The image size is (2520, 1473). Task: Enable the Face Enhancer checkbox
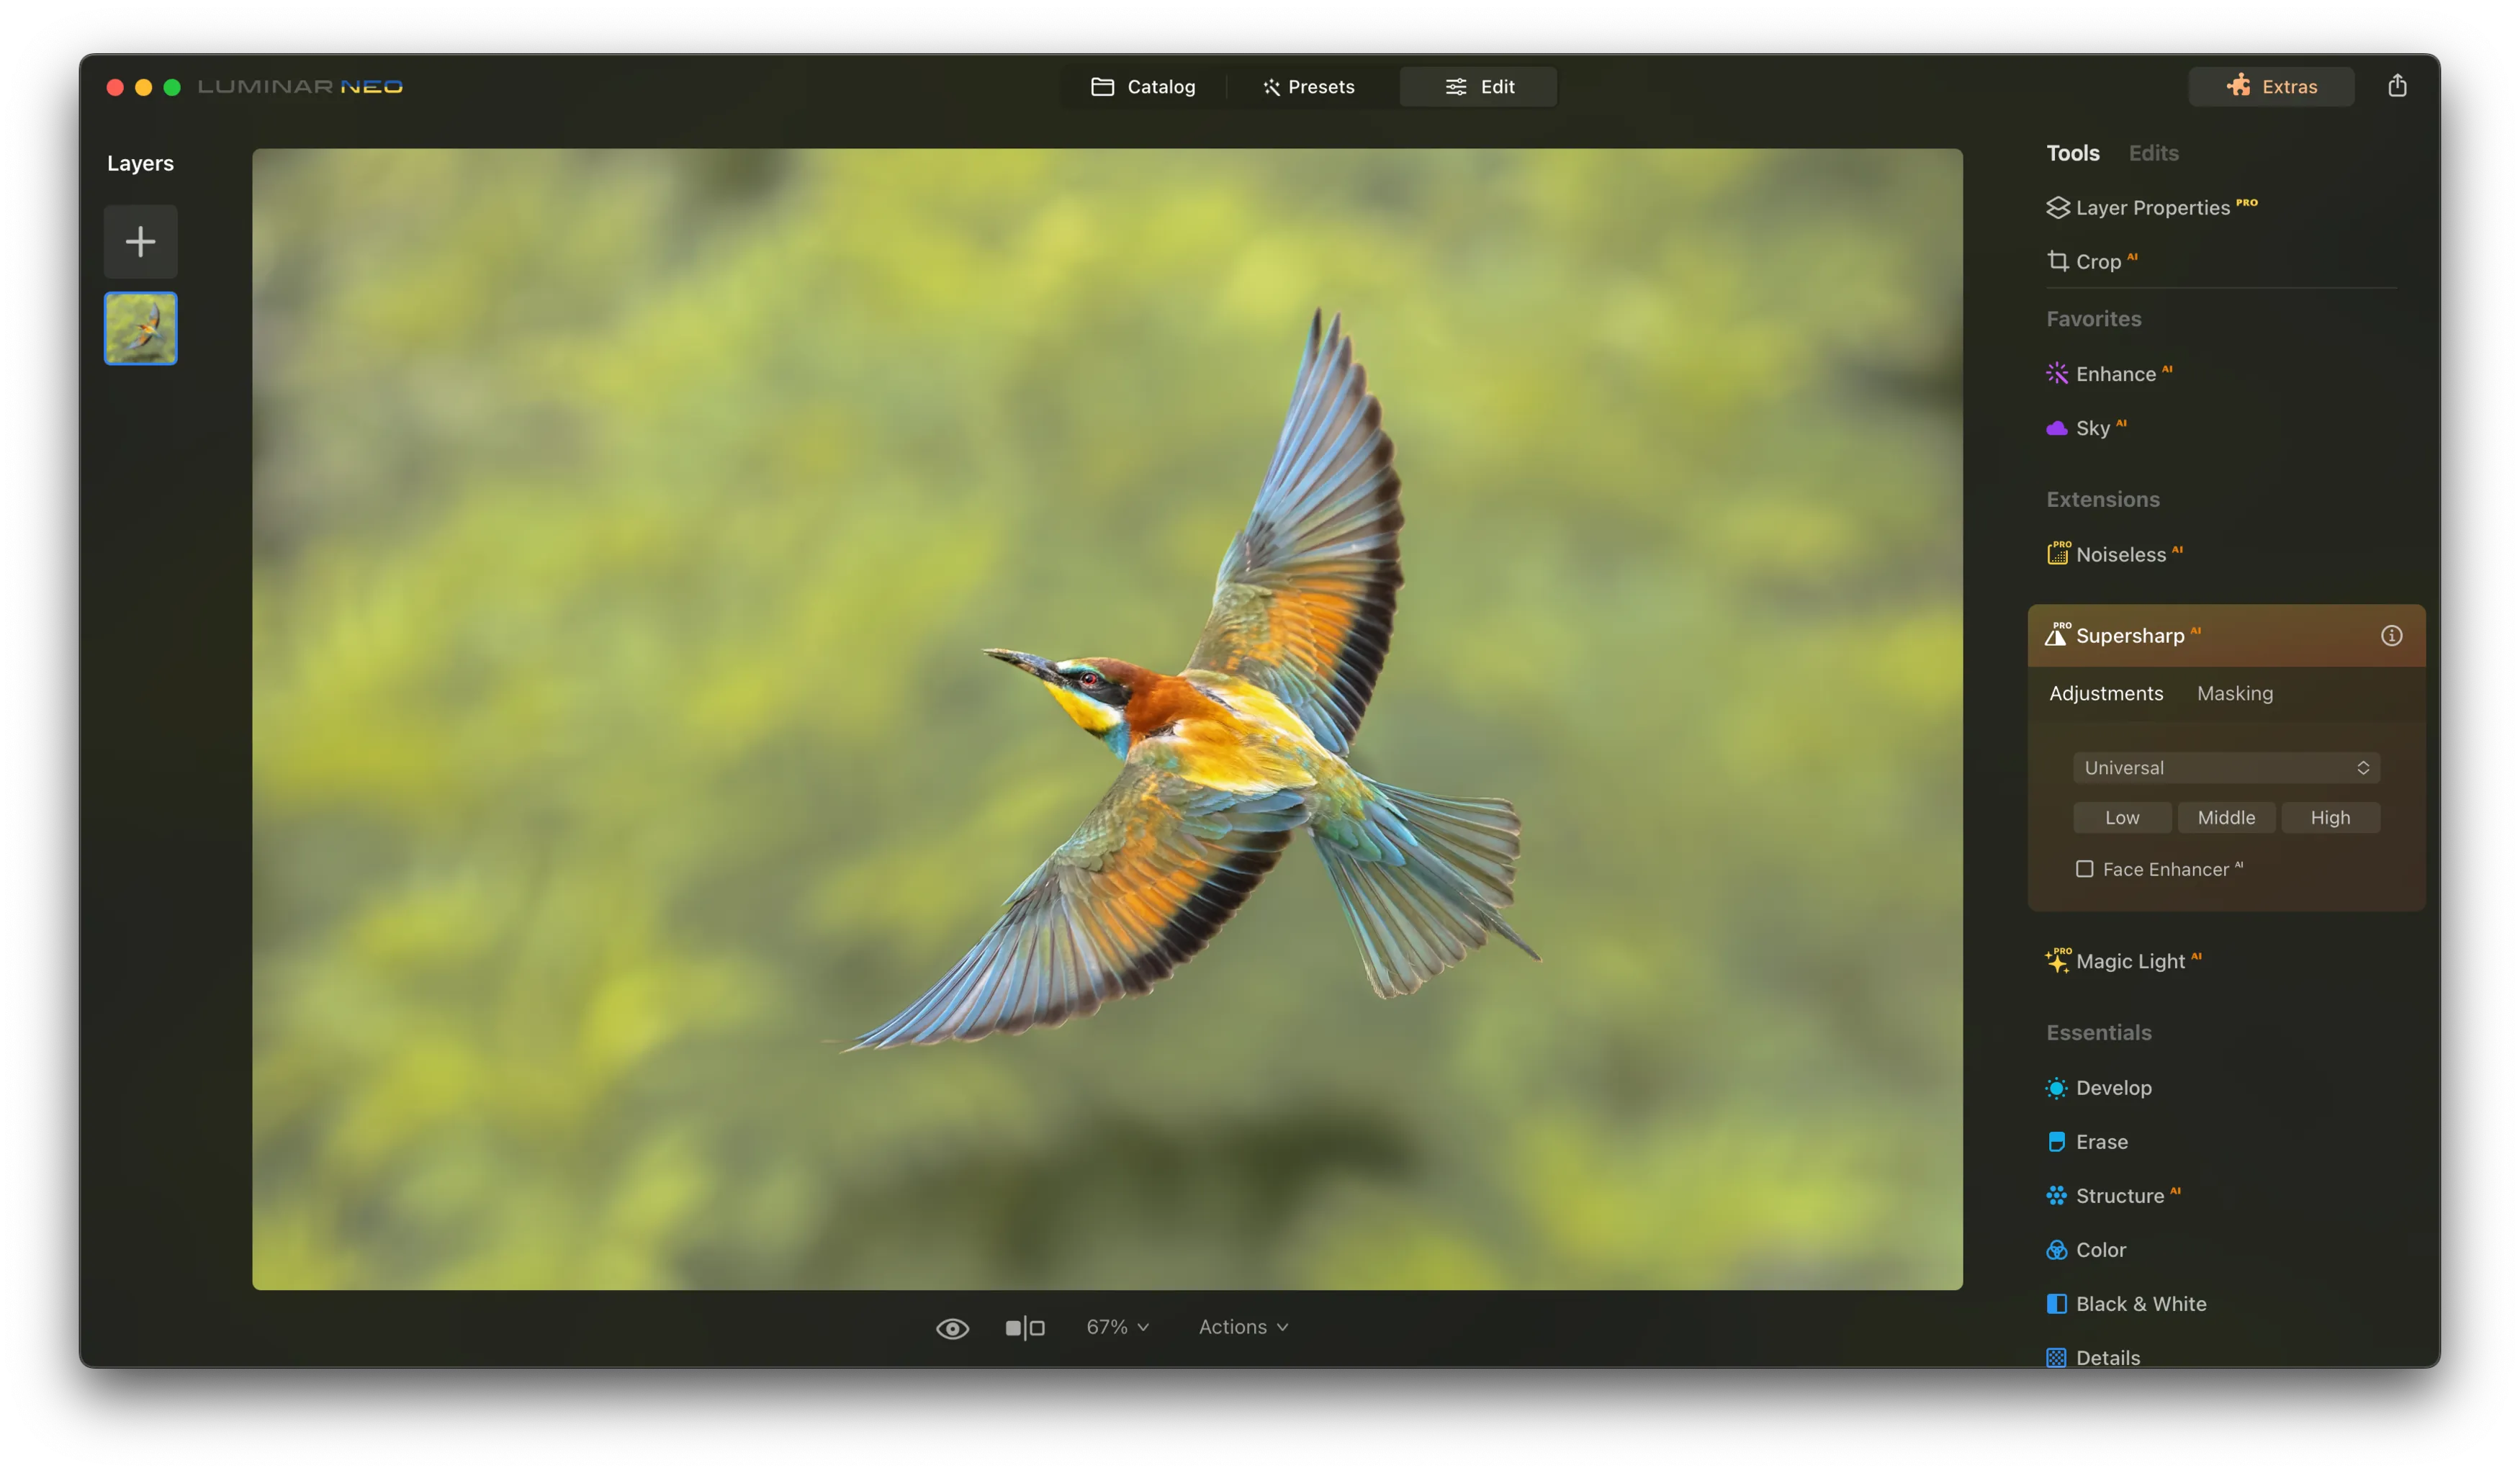pos(2084,869)
